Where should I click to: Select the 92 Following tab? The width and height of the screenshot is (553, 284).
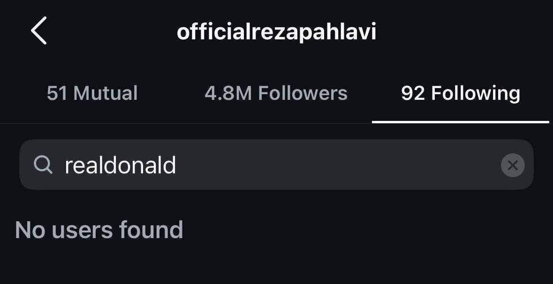click(x=461, y=94)
